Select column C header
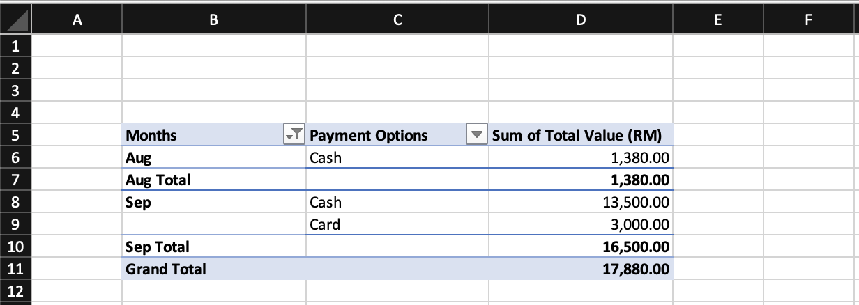The width and height of the screenshot is (859, 305). [397, 20]
